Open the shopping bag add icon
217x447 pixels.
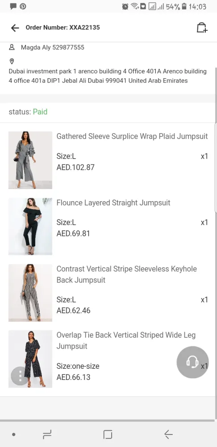[x=202, y=28]
